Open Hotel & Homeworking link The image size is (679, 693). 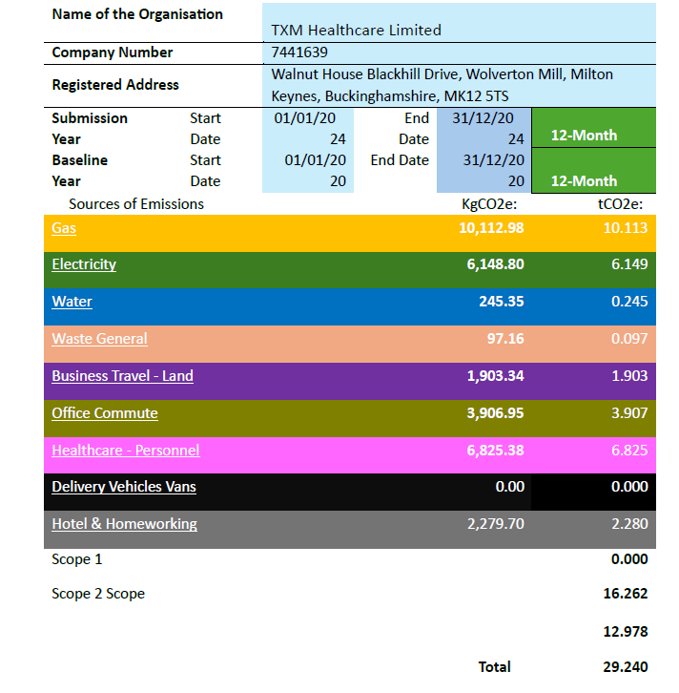coord(124,524)
